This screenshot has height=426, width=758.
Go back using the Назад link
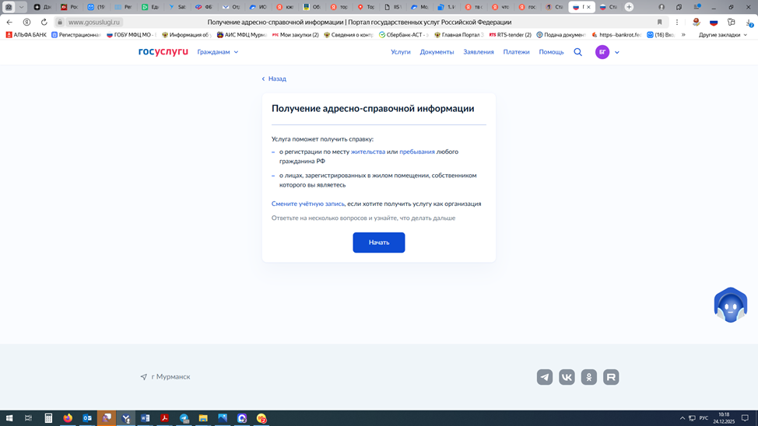tap(274, 79)
